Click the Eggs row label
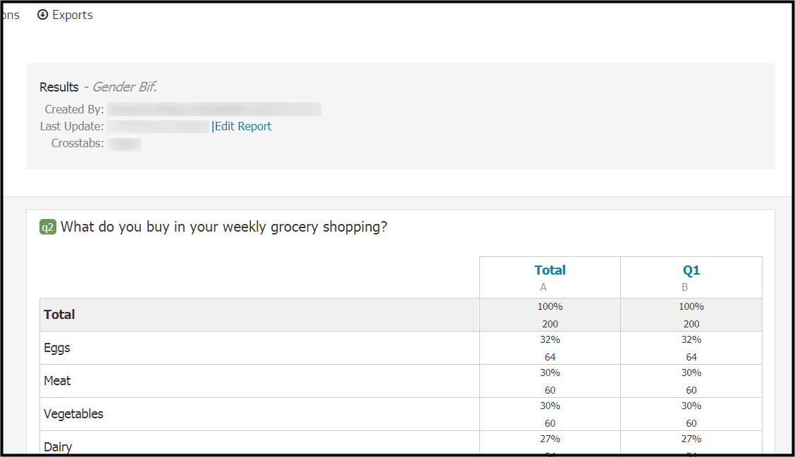Screen dimensions: 795x457 [57, 348]
